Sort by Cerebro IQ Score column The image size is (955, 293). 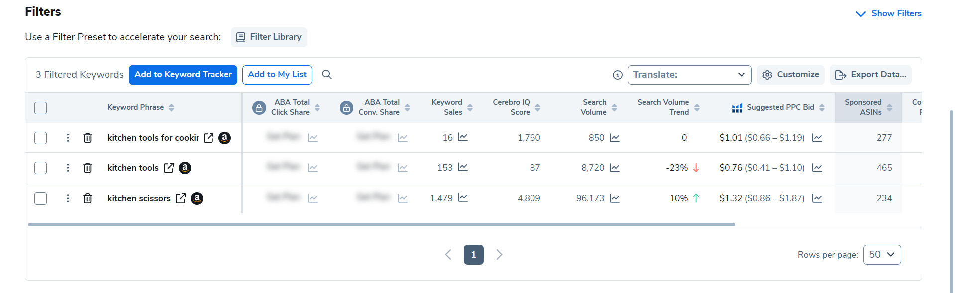point(537,108)
